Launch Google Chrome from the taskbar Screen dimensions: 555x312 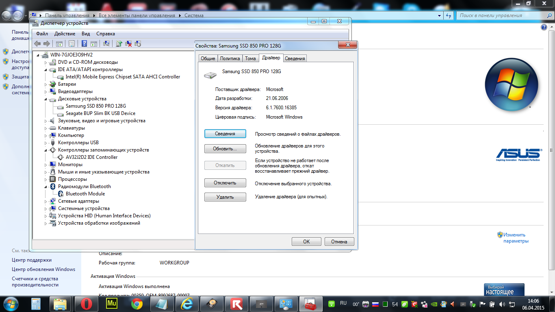pyautogui.click(x=137, y=303)
